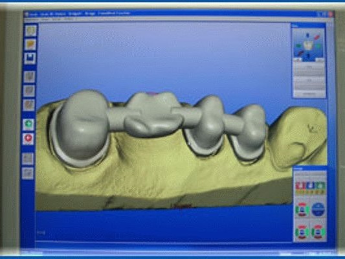Open the first menu in menu bar

pyautogui.click(x=32, y=19)
